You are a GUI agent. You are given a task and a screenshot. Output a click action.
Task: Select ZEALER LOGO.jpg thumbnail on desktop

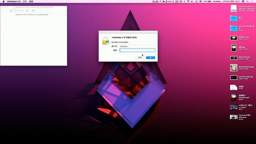[x=234, y=78]
